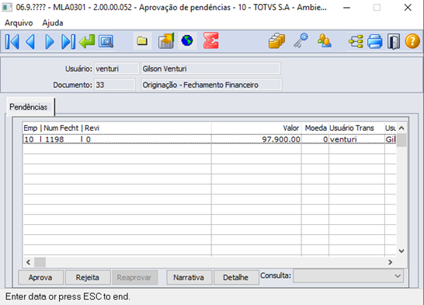Minimize the MLA0301 window
The height and width of the screenshot is (305, 424).
coord(346,8)
